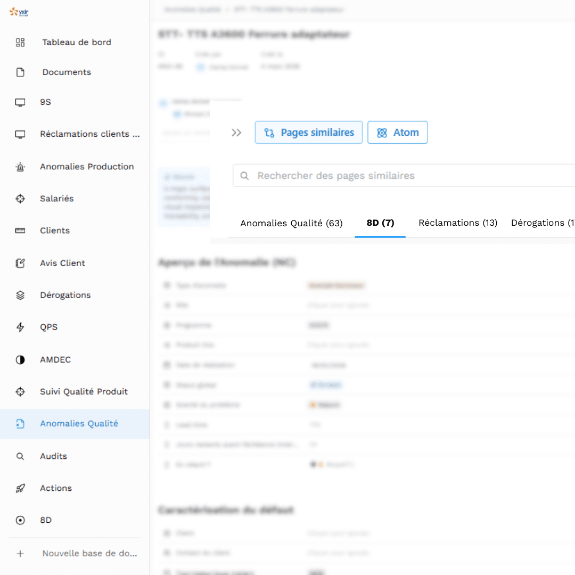Click the Réclamations clients monitor icon
Image resolution: width=575 pixels, height=575 pixels.
click(x=20, y=134)
